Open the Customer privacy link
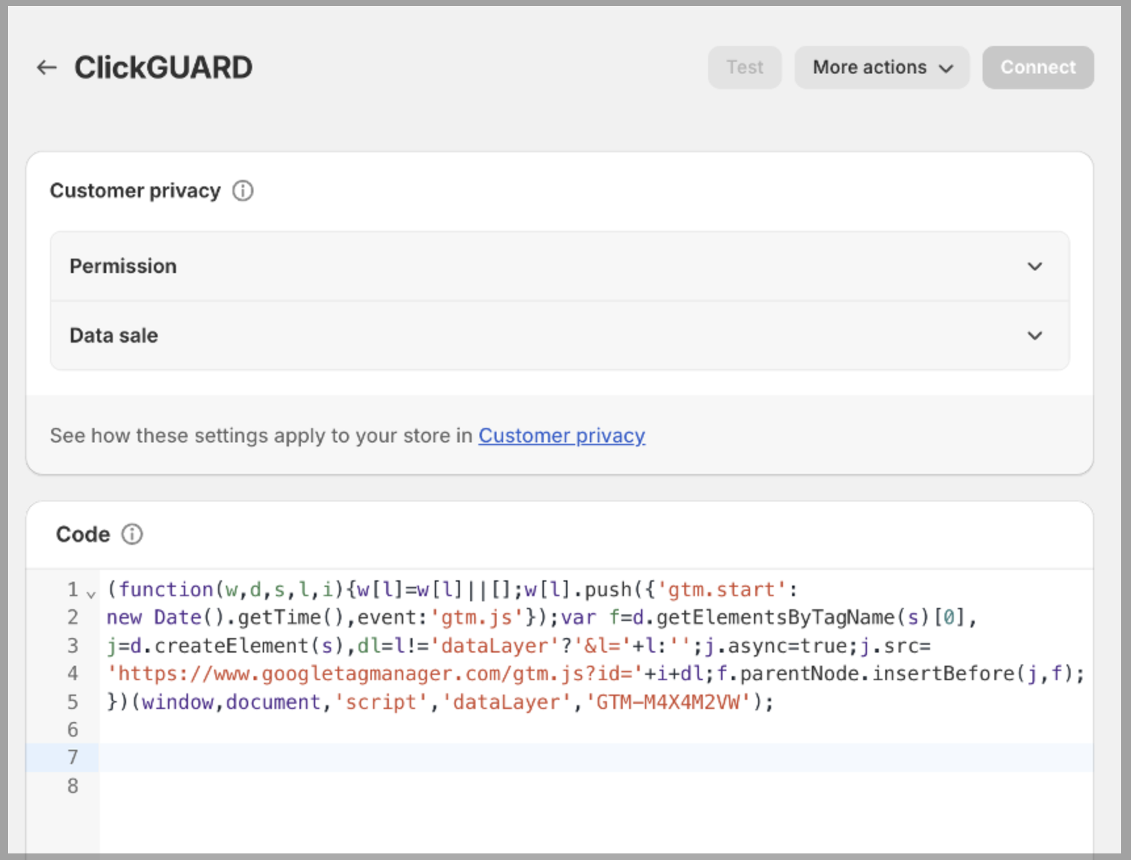 (562, 436)
